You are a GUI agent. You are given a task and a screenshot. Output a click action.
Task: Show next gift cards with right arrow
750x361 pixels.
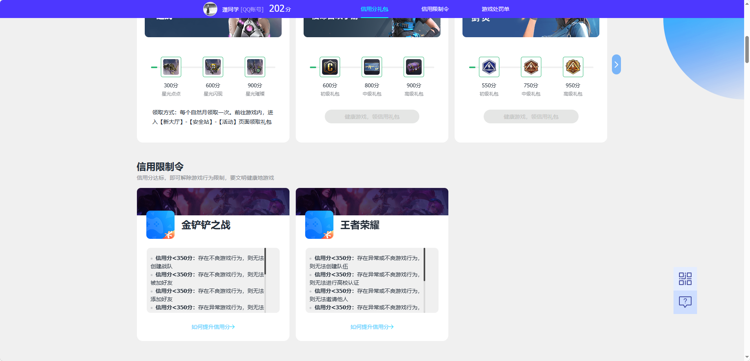tap(616, 65)
